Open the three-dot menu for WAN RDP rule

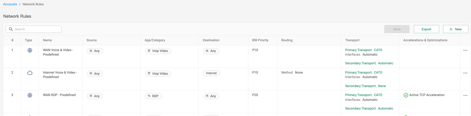[465, 95]
